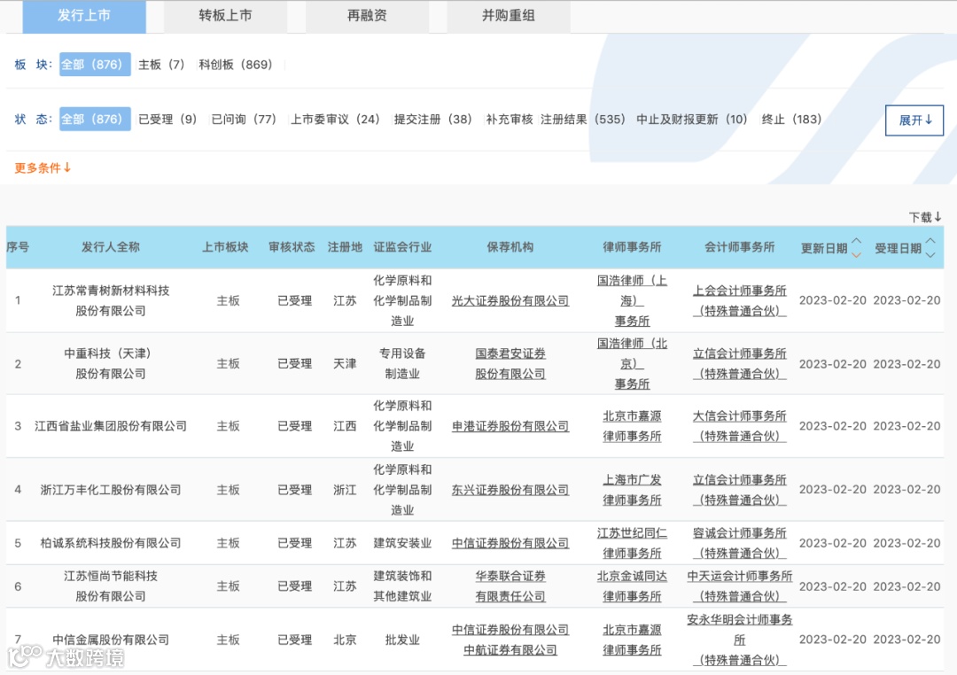
Task: Select issuer 江苏常青树新材料科技股份有限公司
Action: (111, 300)
